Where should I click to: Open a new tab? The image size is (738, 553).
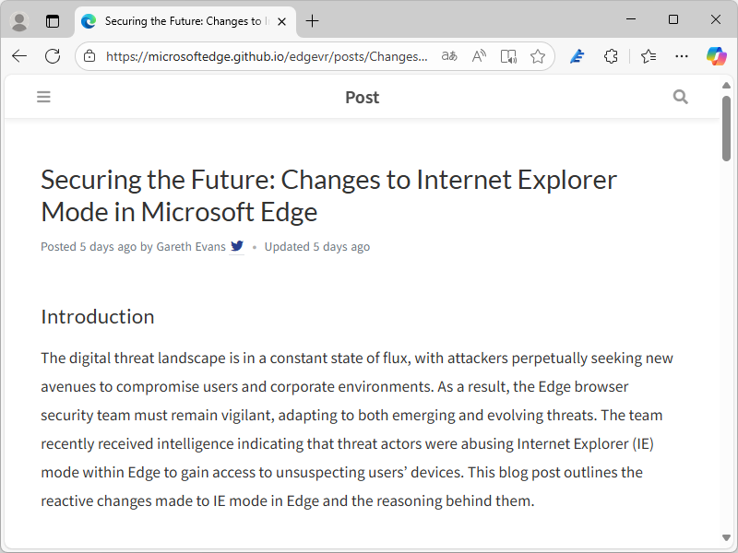[x=313, y=21]
